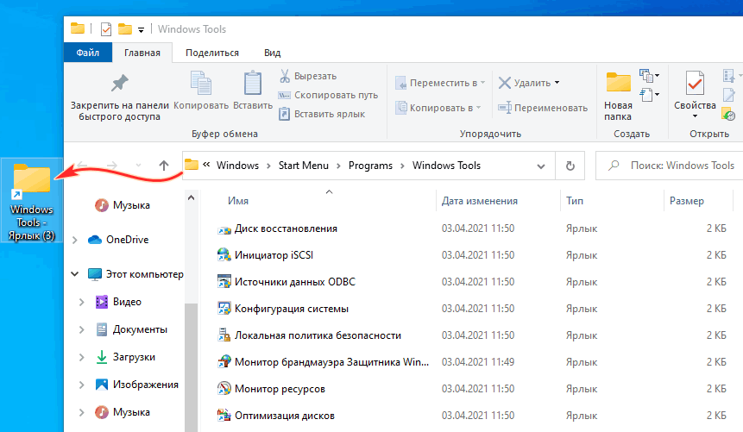Open the Quick Access Toolbar customize arrow

coord(141,30)
